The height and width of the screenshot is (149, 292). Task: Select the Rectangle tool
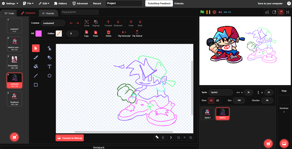36,85
